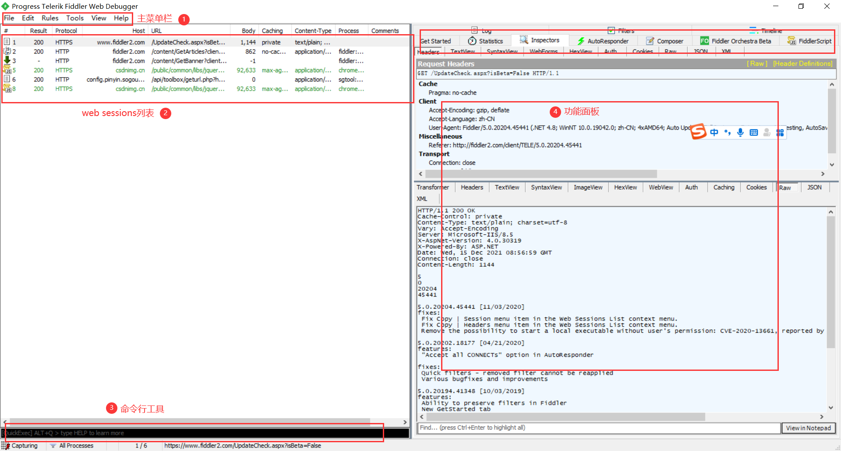Image resolution: width=841 pixels, height=451 pixels.
Task: Toggle Sogou Chinese/English input mode
Action: [714, 132]
